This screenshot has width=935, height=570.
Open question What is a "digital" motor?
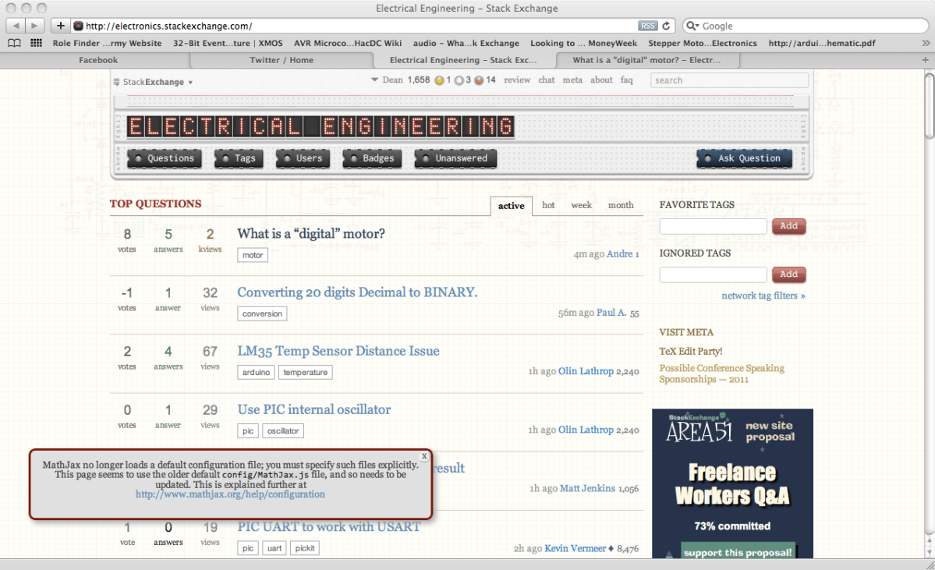pyautogui.click(x=311, y=234)
